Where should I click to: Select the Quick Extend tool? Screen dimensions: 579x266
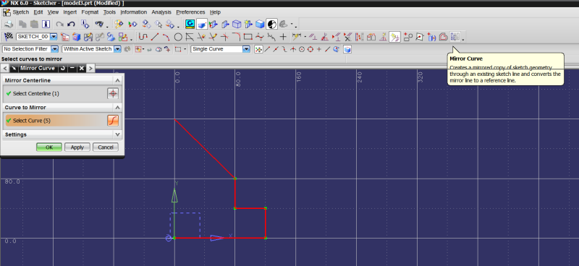213,37
